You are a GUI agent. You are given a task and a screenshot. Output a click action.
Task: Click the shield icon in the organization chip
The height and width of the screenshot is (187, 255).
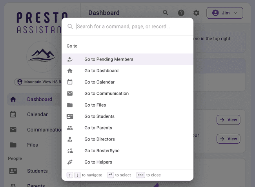tap(20, 82)
